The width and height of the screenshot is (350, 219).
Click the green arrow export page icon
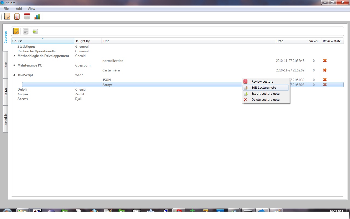point(35,31)
